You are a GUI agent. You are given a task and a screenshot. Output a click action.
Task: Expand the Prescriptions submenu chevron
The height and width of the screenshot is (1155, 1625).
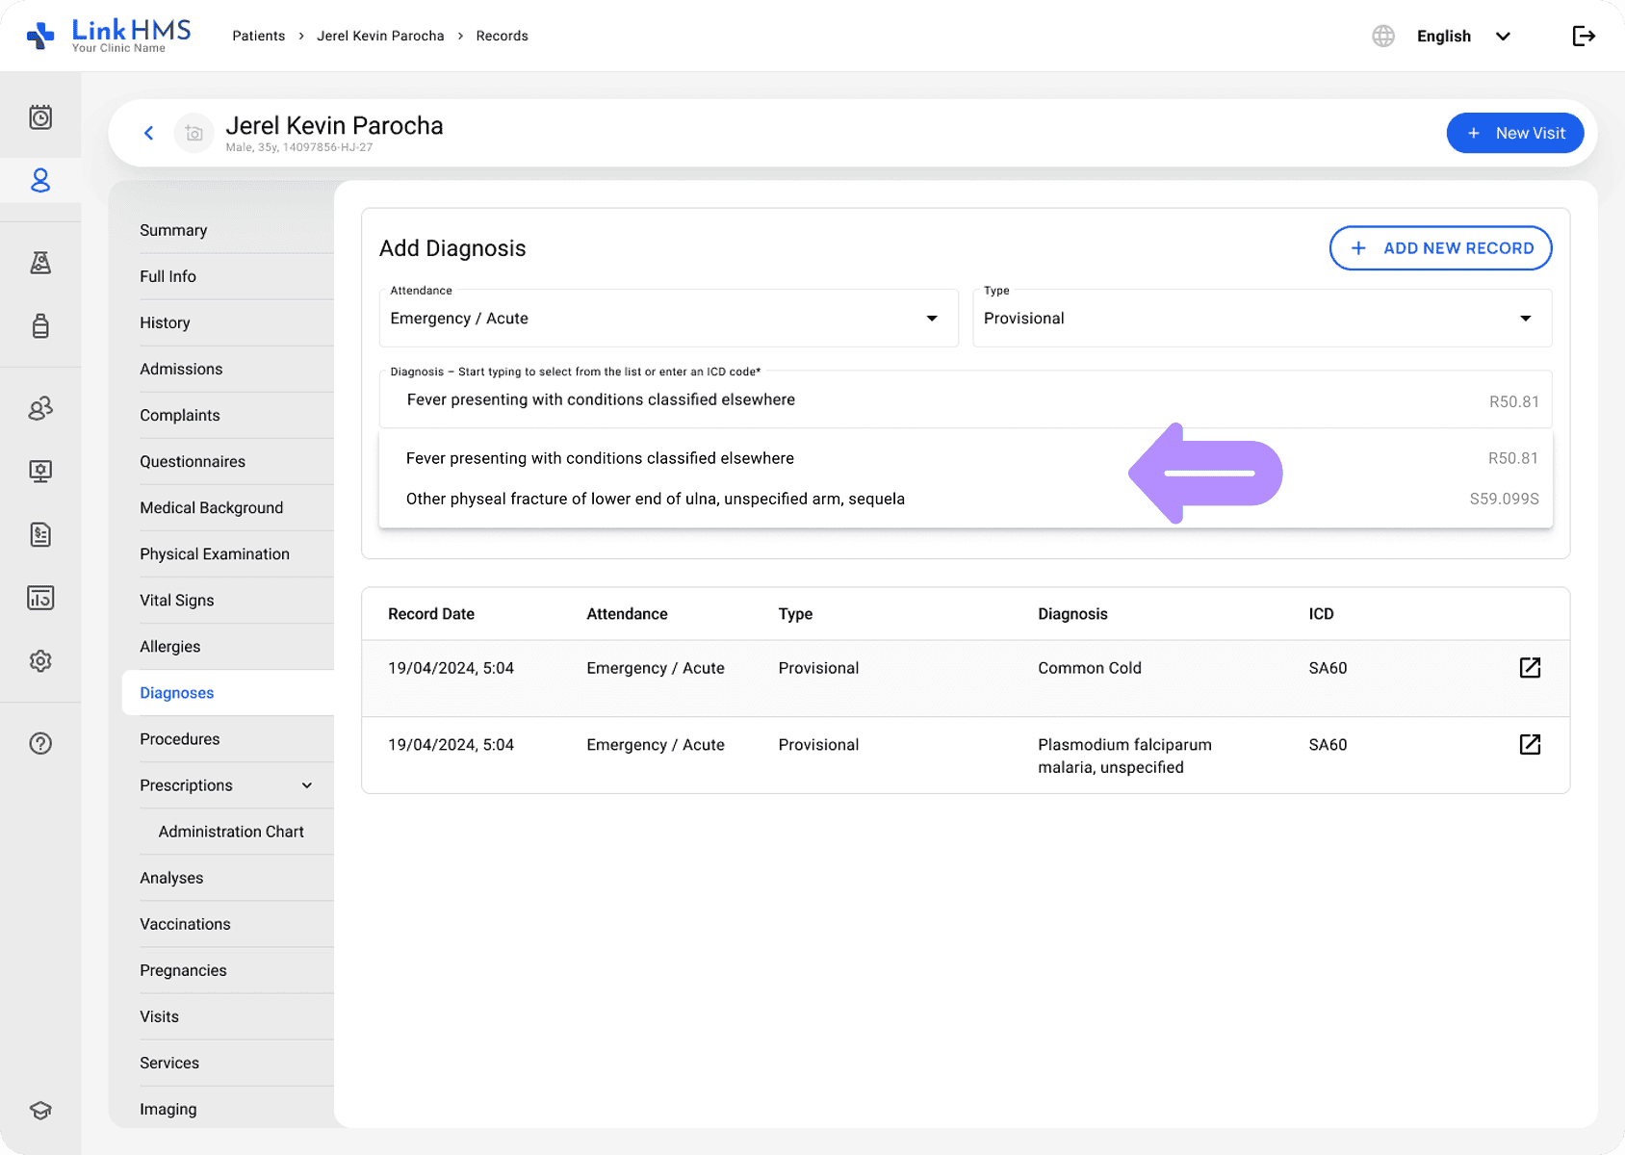click(x=307, y=785)
